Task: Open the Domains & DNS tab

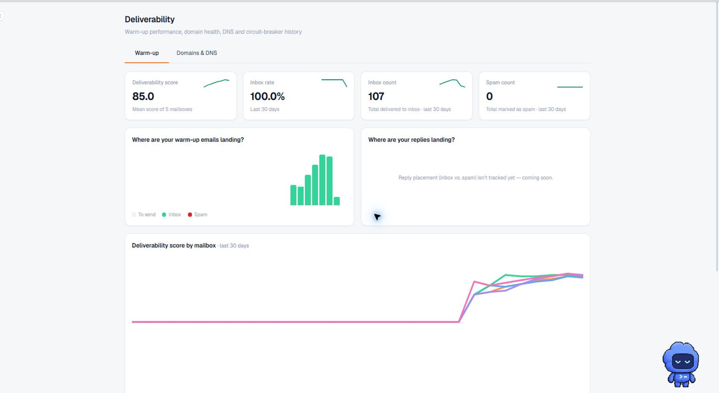Action: click(x=196, y=53)
